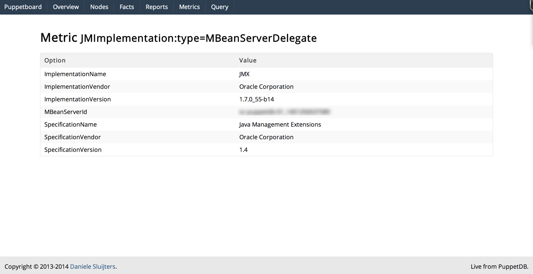Click the Value column header
533x274 pixels.
click(248, 60)
